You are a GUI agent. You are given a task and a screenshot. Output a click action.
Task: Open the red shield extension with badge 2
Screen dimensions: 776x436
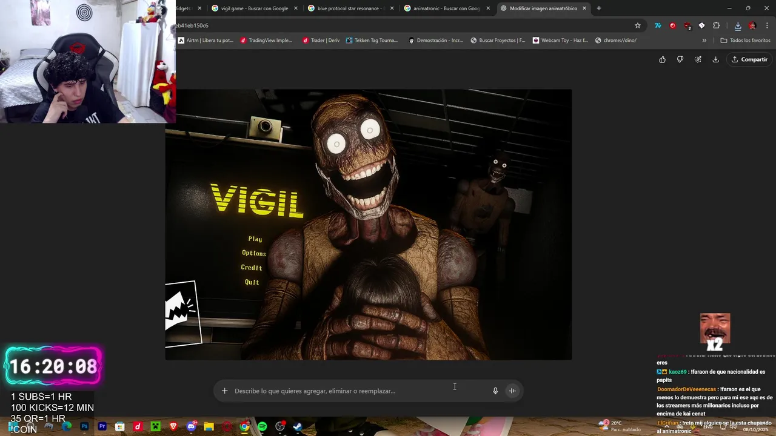687,26
